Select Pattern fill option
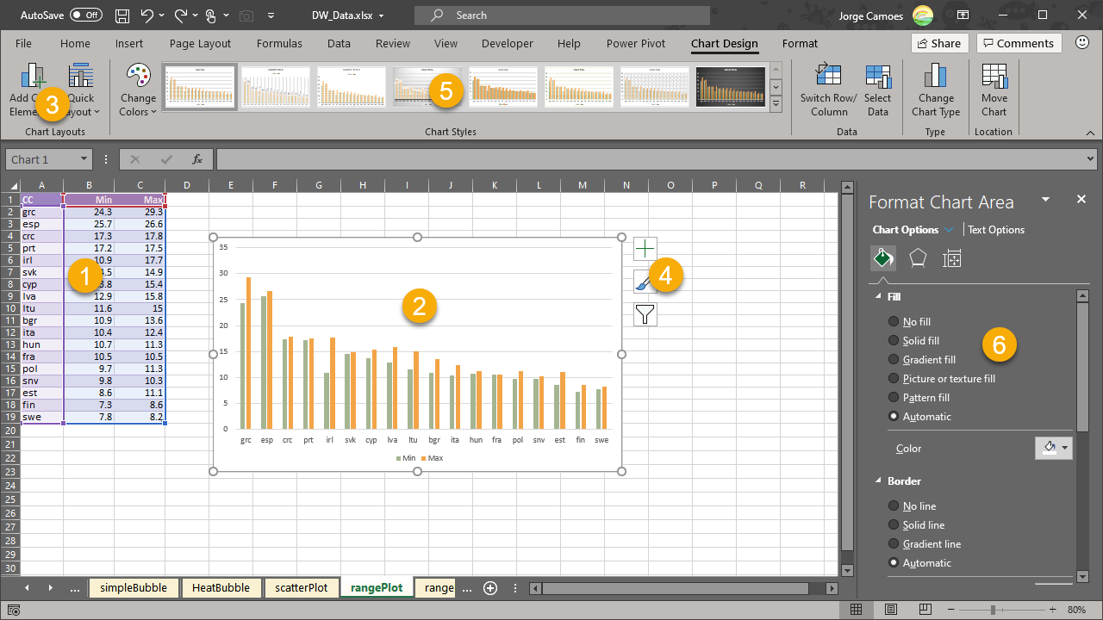 (894, 397)
